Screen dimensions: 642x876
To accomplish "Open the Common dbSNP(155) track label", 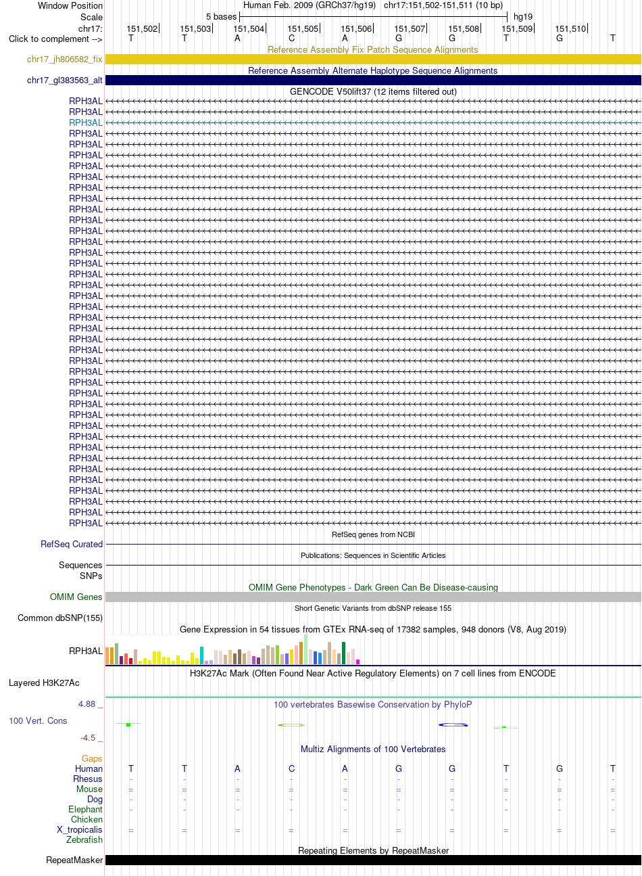I will coord(60,618).
